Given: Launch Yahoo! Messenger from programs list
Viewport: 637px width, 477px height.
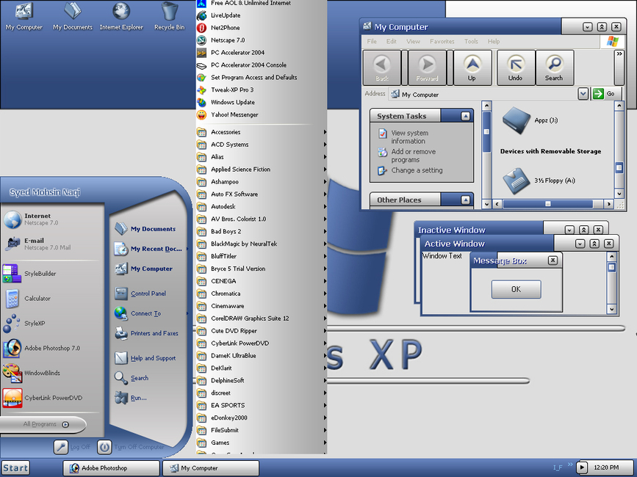Looking at the screenshot, I should (x=262, y=114).
